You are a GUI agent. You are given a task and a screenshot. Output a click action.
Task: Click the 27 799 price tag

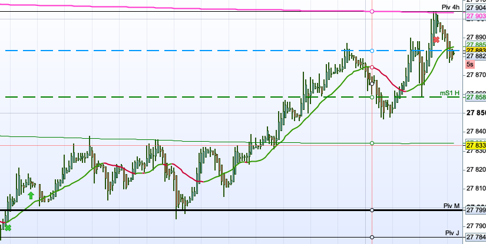point(476,210)
